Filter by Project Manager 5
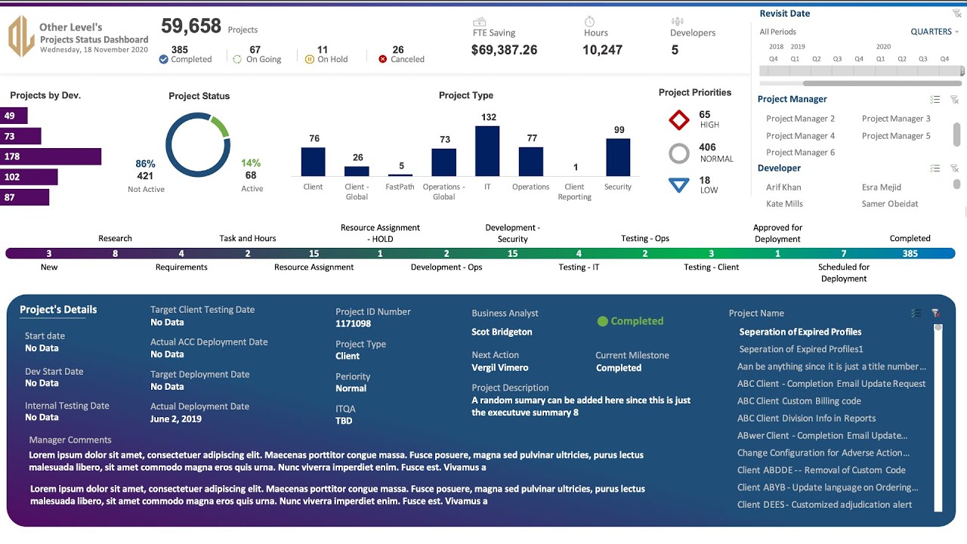Image resolution: width=967 pixels, height=544 pixels. pos(896,136)
